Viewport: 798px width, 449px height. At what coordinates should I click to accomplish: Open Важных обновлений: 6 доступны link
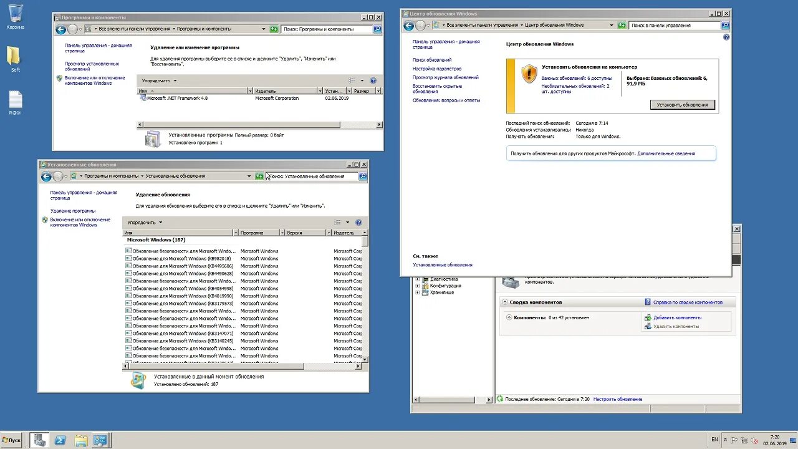pos(577,78)
